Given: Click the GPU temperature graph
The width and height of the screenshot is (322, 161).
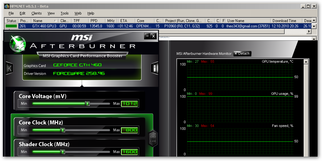Looking at the screenshot, I should pyautogui.click(x=240, y=77).
